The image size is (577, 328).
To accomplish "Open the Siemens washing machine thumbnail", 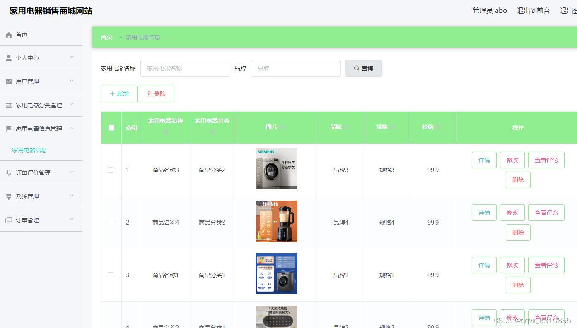I will pyautogui.click(x=277, y=169).
